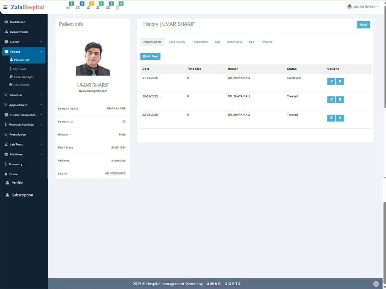386x289 pixels.
Task: Click the birth date 30-03-1984
Action: (118, 148)
